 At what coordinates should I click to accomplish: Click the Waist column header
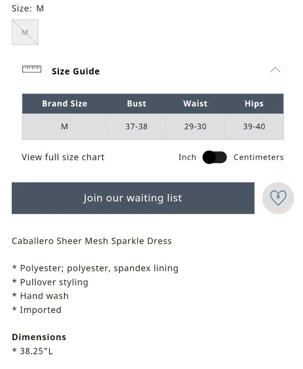coord(195,104)
